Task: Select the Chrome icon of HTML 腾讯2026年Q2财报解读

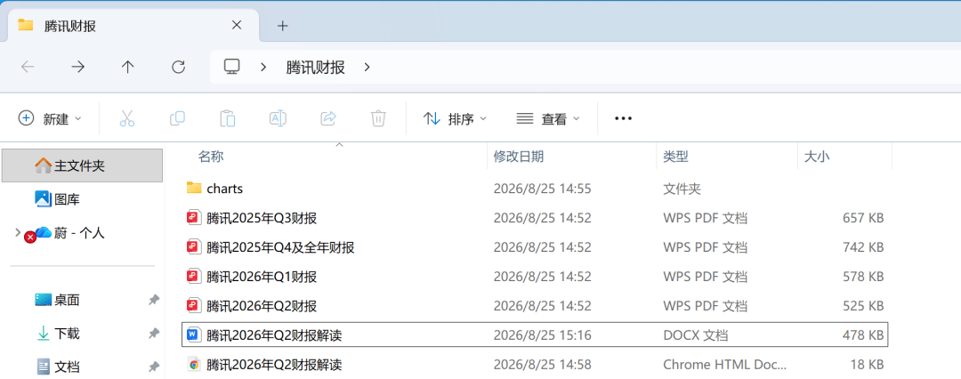Action: coord(194,364)
